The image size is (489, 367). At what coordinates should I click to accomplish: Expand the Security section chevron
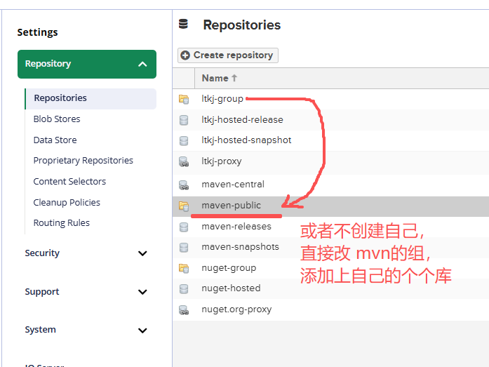[142, 253]
